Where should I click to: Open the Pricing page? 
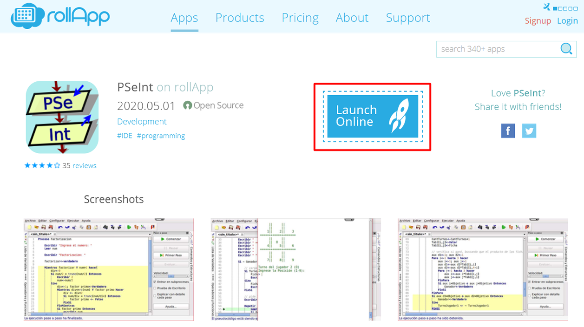300,18
